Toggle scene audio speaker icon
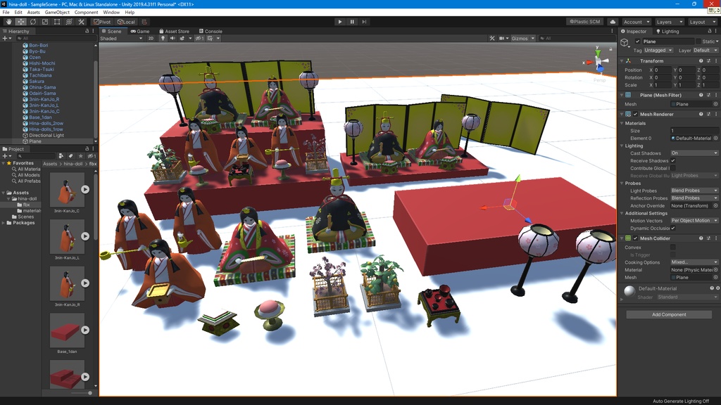 (x=173, y=39)
